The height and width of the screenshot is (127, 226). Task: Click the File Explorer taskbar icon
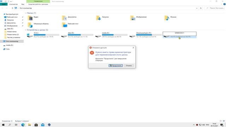click(x=30, y=125)
